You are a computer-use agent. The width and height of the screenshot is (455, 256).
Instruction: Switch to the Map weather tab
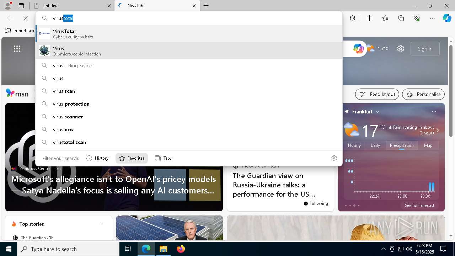click(428, 145)
